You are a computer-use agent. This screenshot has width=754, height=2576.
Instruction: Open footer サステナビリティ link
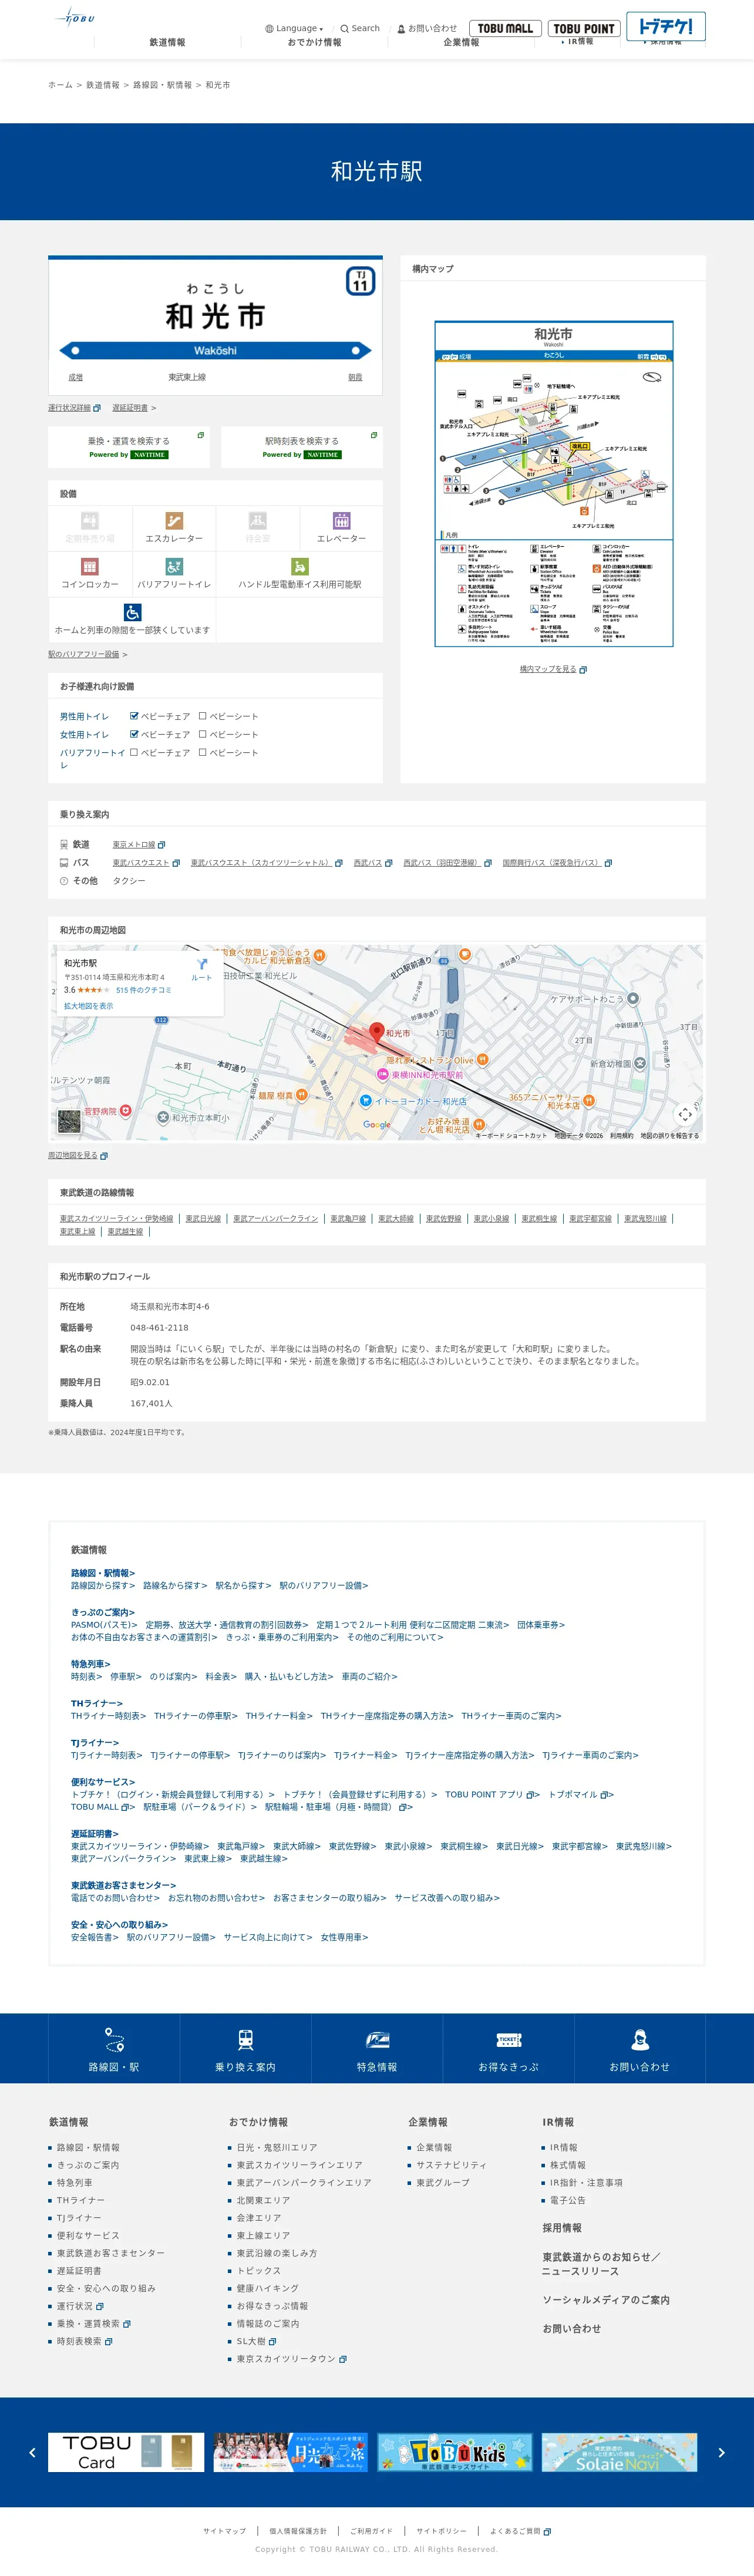pyautogui.click(x=451, y=2165)
